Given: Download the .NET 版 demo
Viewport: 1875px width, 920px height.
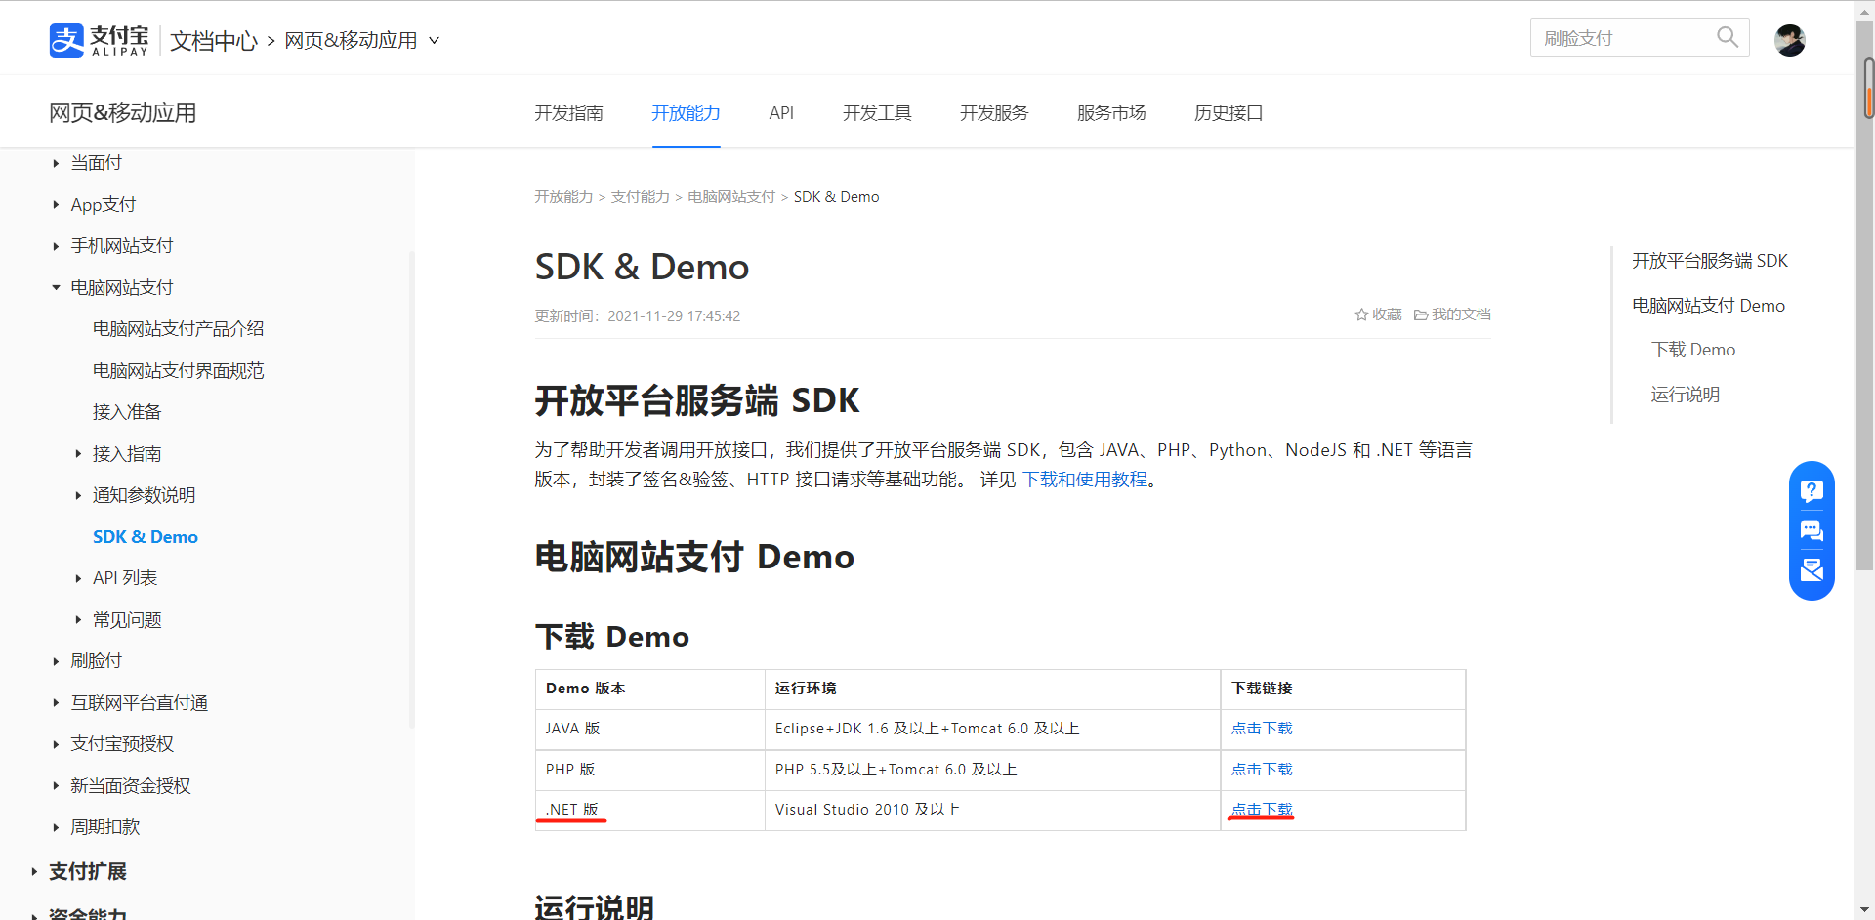Looking at the screenshot, I should pyautogui.click(x=1262, y=810).
